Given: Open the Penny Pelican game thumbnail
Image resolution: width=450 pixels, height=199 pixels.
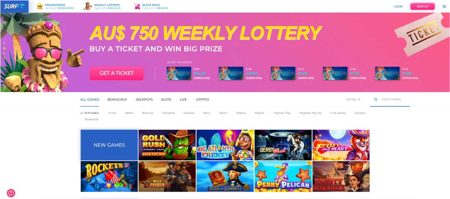Looking at the screenshot, I should (283, 176).
